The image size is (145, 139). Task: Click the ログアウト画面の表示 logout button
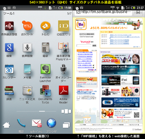click(87, 34)
